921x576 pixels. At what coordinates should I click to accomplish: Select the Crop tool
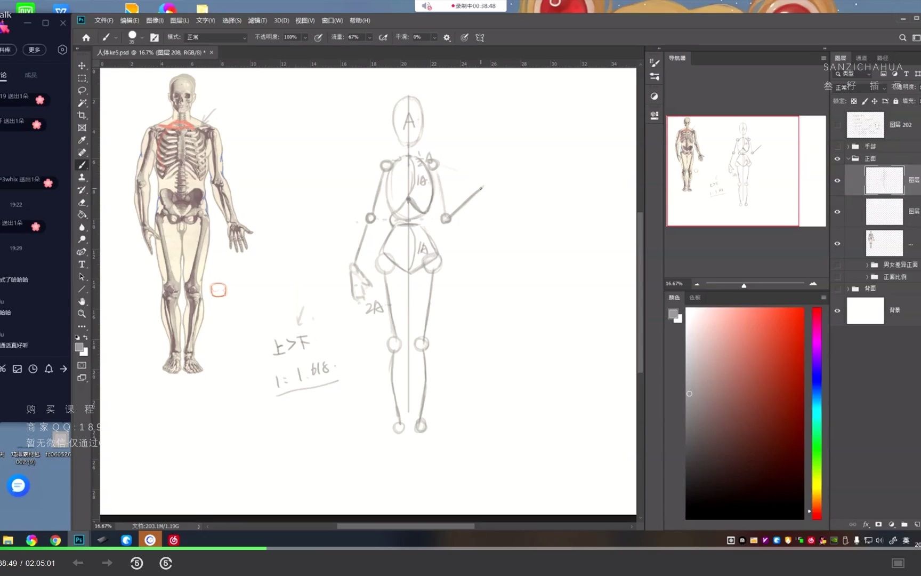tap(82, 115)
